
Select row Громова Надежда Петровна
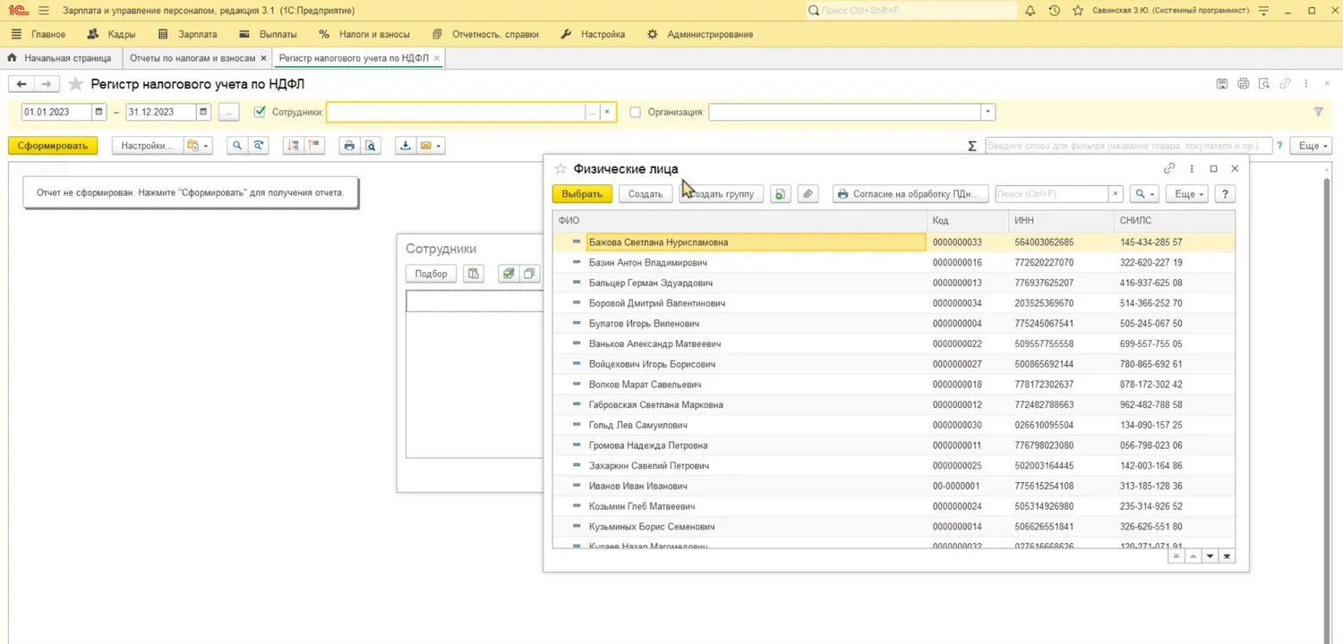click(x=894, y=445)
